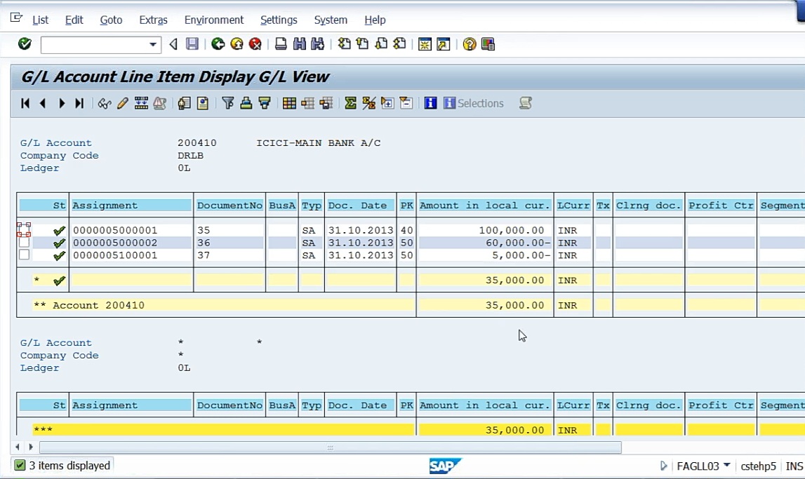The image size is (805, 479).
Task: Jump to first line item
Action: click(x=25, y=103)
